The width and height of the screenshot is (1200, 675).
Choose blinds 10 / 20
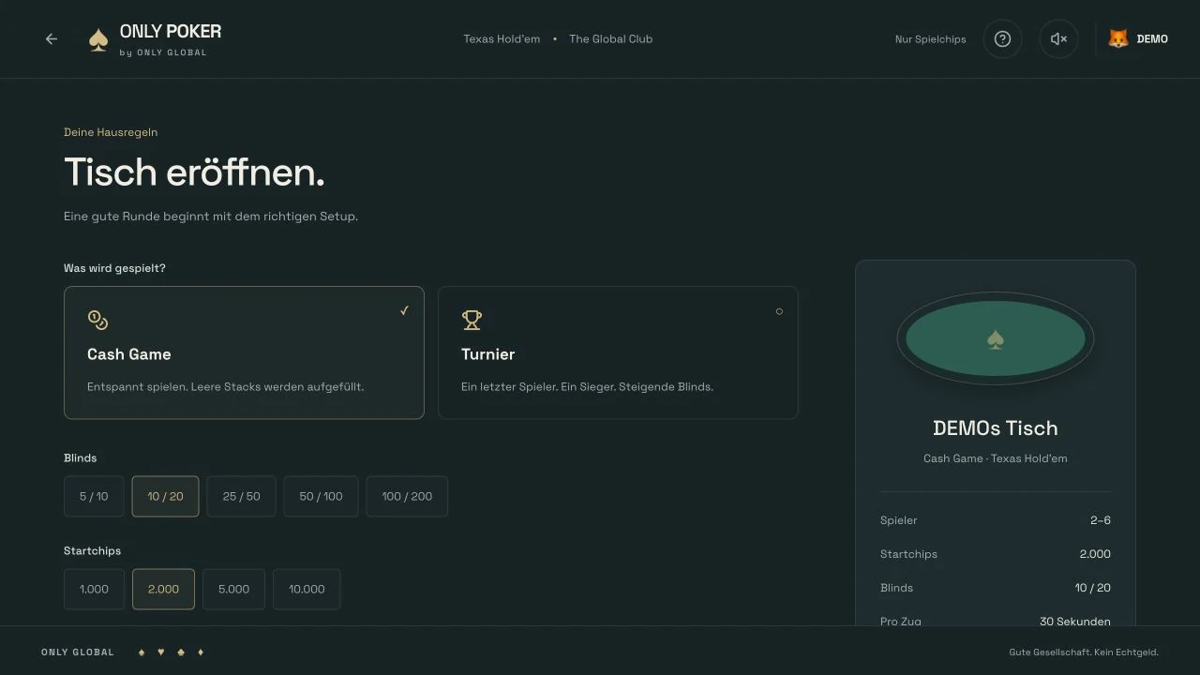[165, 497]
